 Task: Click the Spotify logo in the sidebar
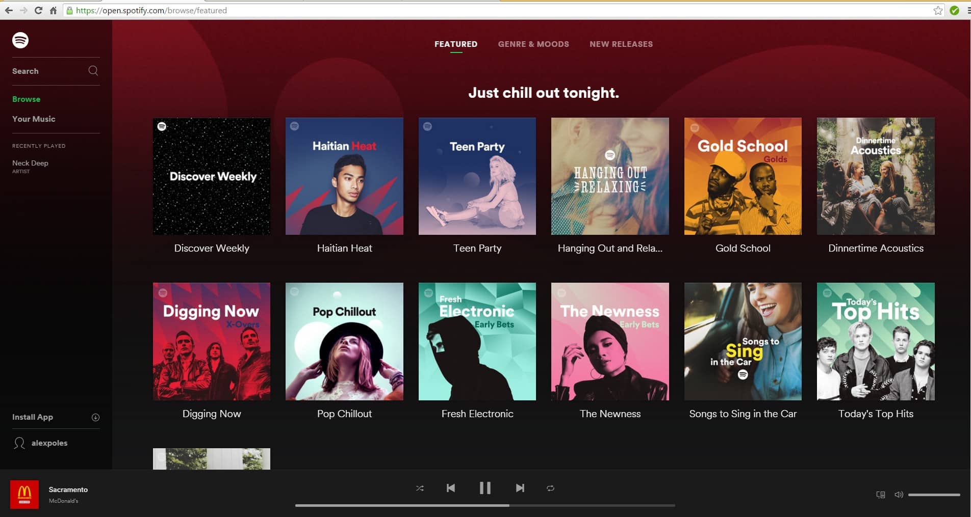coord(20,40)
